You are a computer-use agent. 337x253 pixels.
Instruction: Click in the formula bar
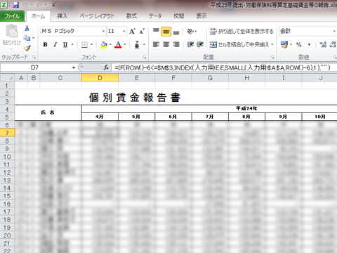point(224,67)
